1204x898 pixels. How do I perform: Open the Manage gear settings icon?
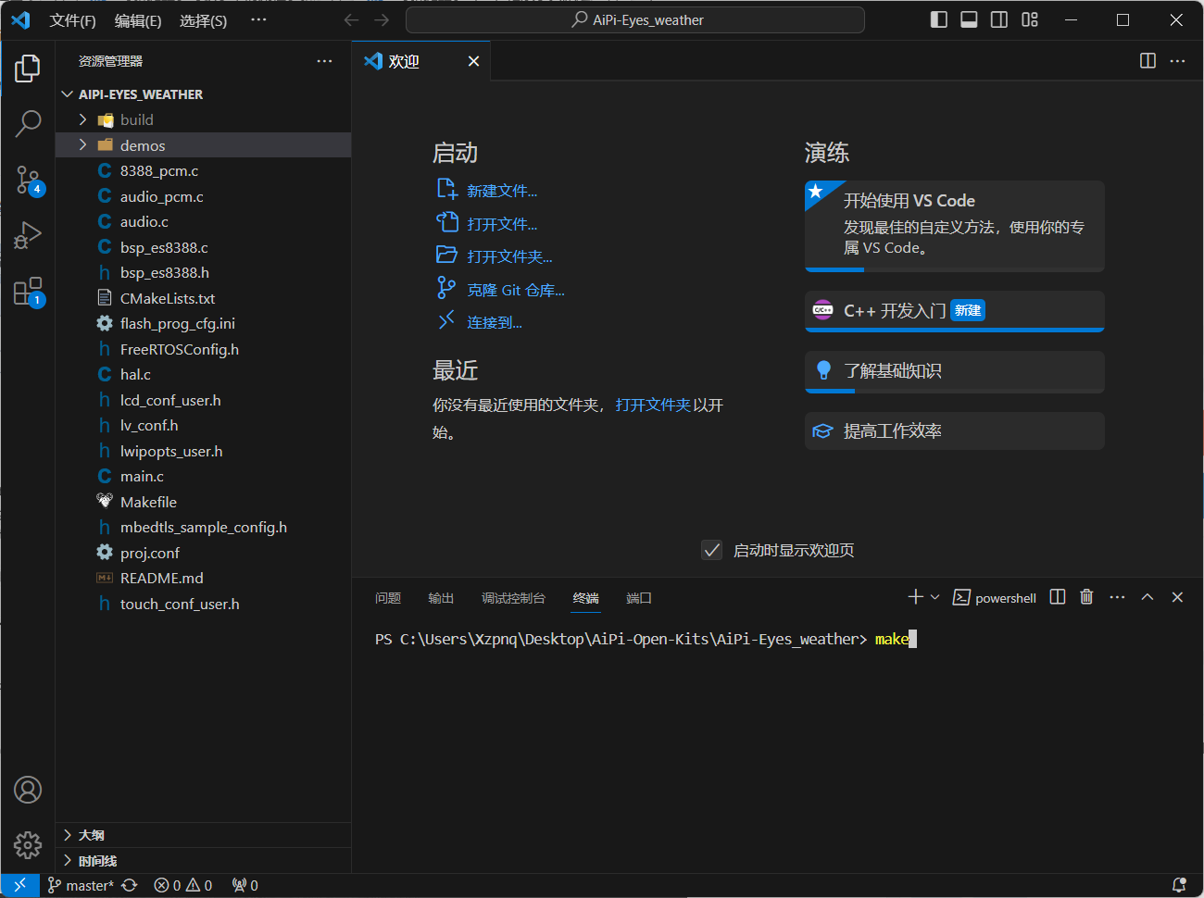(28, 844)
